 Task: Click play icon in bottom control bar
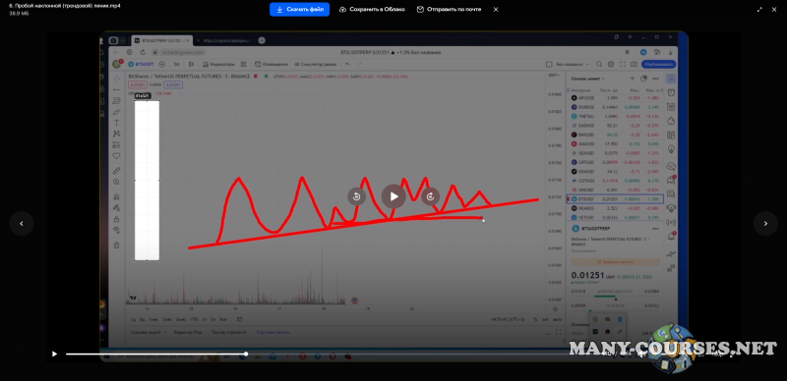click(54, 354)
